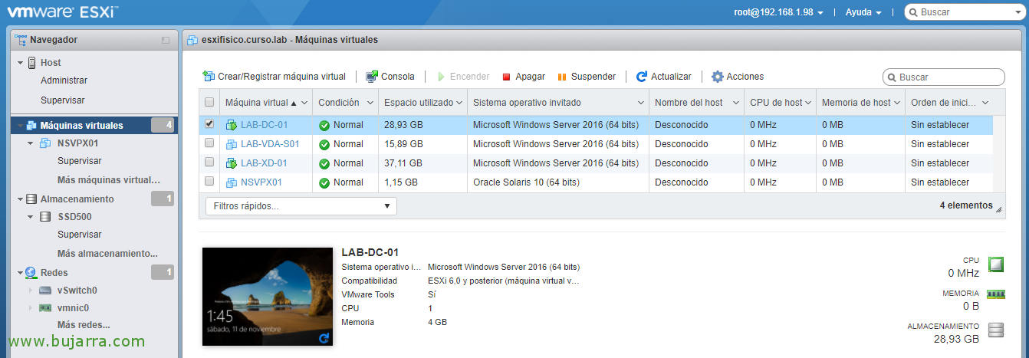
Task: Click the Apagar power-off button
Action: click(x=523, y=77)
